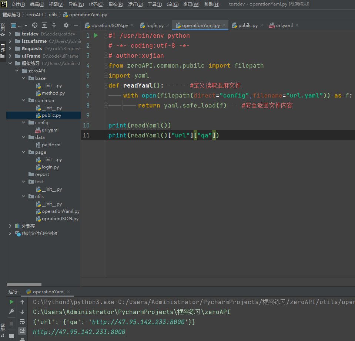Click the expand all icon in project toolbar
Viewport: 355px width, 341px height.
(44, 25)
